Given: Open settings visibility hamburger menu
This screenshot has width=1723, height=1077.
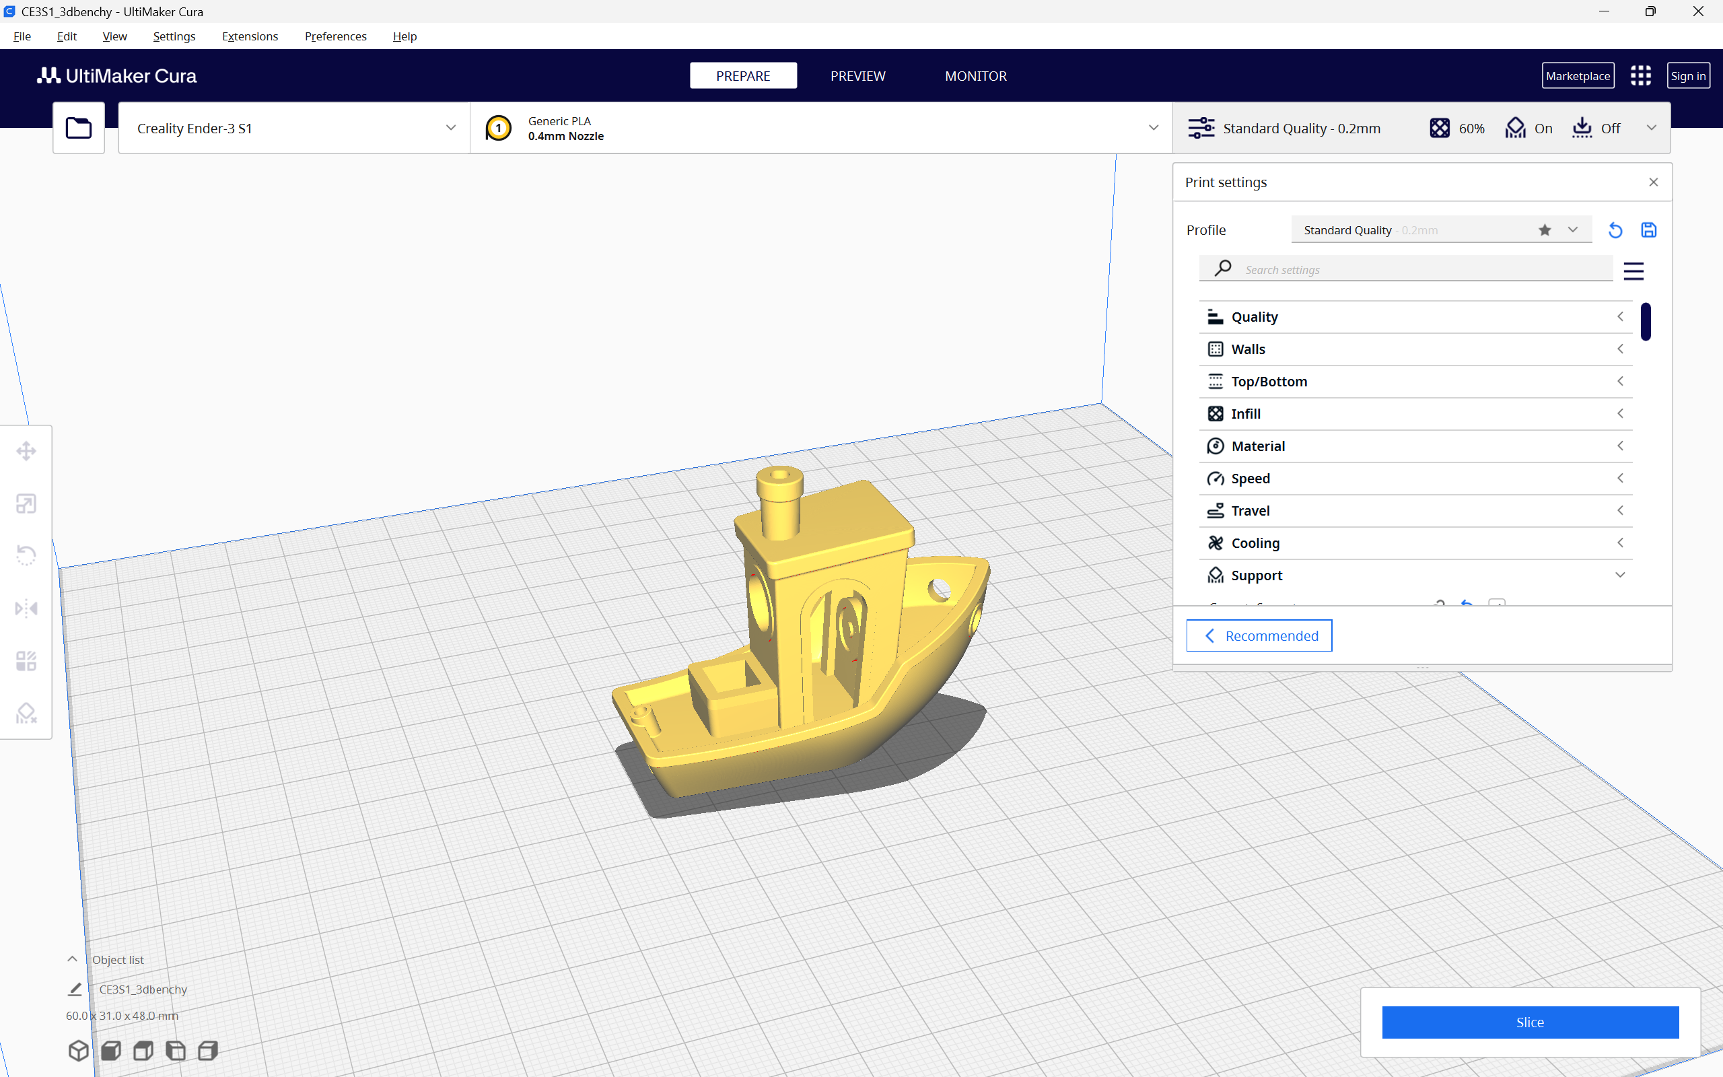Looking at the screenshot, I should pyautogui.click(x=1633, y=271).
